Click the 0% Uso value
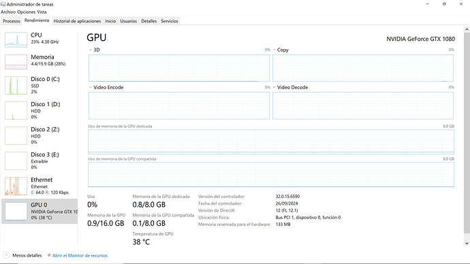The width and height of the screenshot is (470, 264). 93,205
